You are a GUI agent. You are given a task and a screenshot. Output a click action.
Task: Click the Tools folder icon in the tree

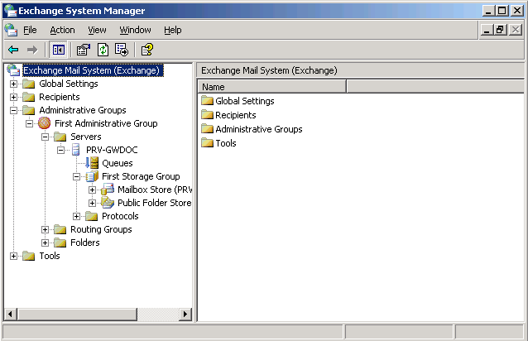[29, 256]
